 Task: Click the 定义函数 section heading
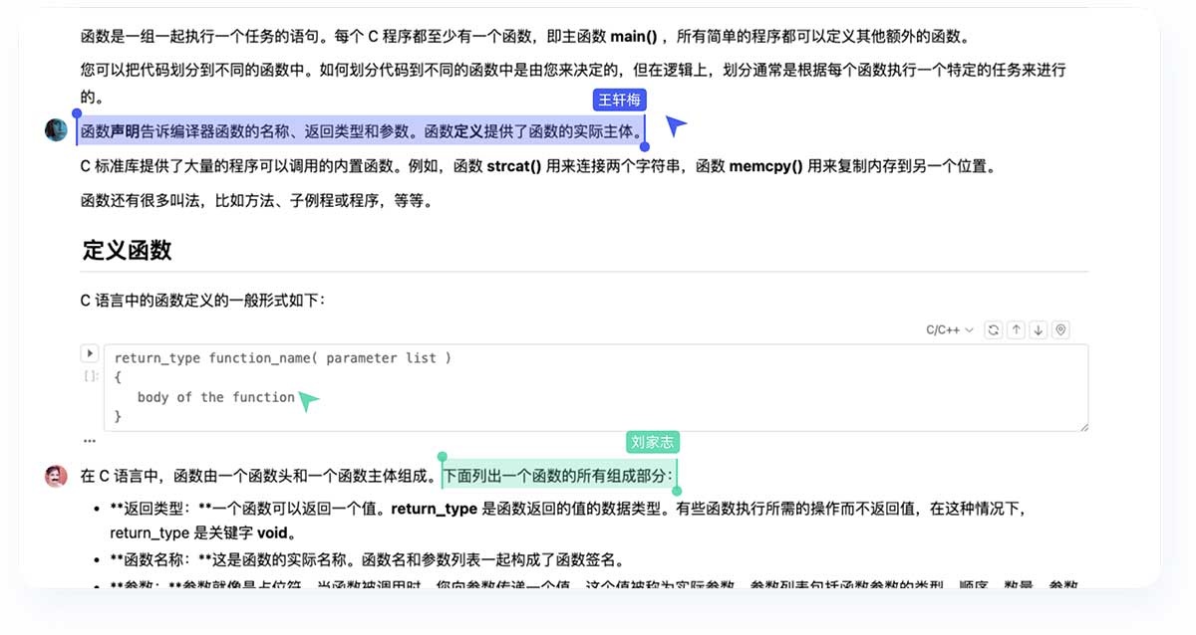[125, 251]
